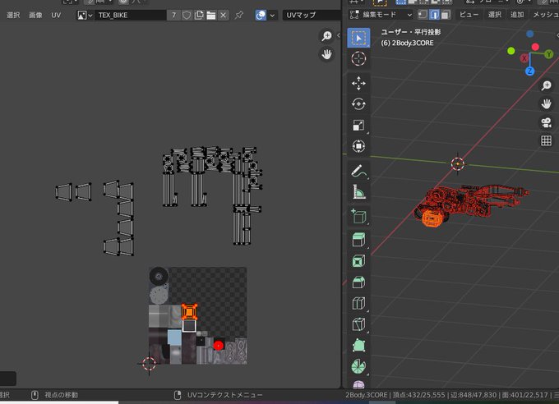Toggle fake user shield for TEX_BIKE
559x404 pixels.
click(187, 15)
